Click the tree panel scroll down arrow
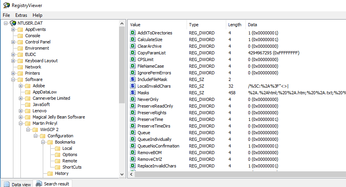346x187 pixels. point(122,174)
